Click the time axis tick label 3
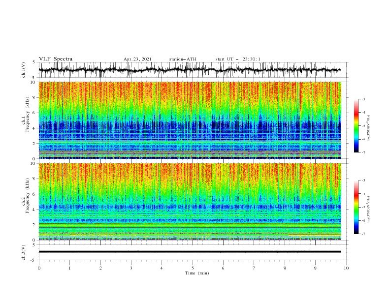Viewport: 390px width, 301px height. pos(131,268)
